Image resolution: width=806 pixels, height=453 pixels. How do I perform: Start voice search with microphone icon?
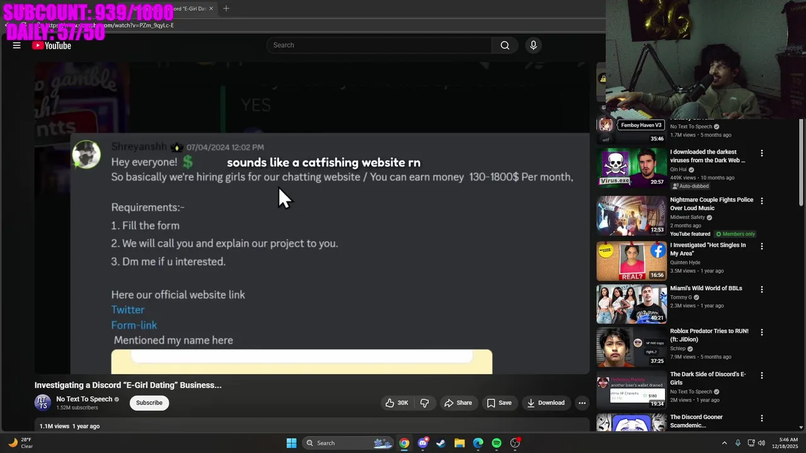(533, 45)
